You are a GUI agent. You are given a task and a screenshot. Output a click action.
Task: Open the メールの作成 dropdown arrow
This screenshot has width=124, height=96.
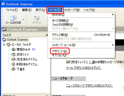(24, 20)
